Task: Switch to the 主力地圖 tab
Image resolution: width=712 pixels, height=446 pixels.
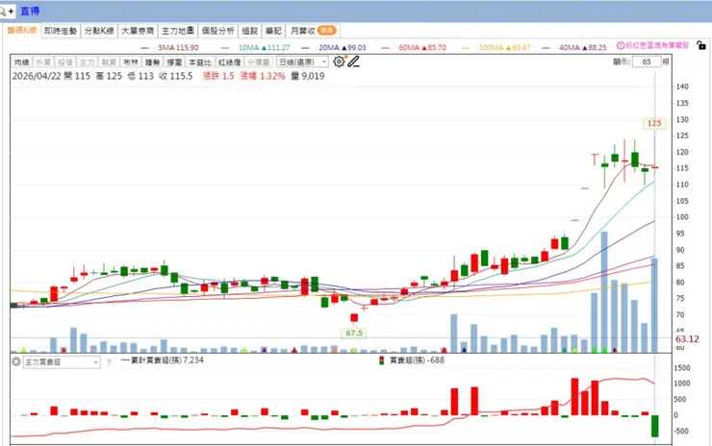Action: point(178,31)
